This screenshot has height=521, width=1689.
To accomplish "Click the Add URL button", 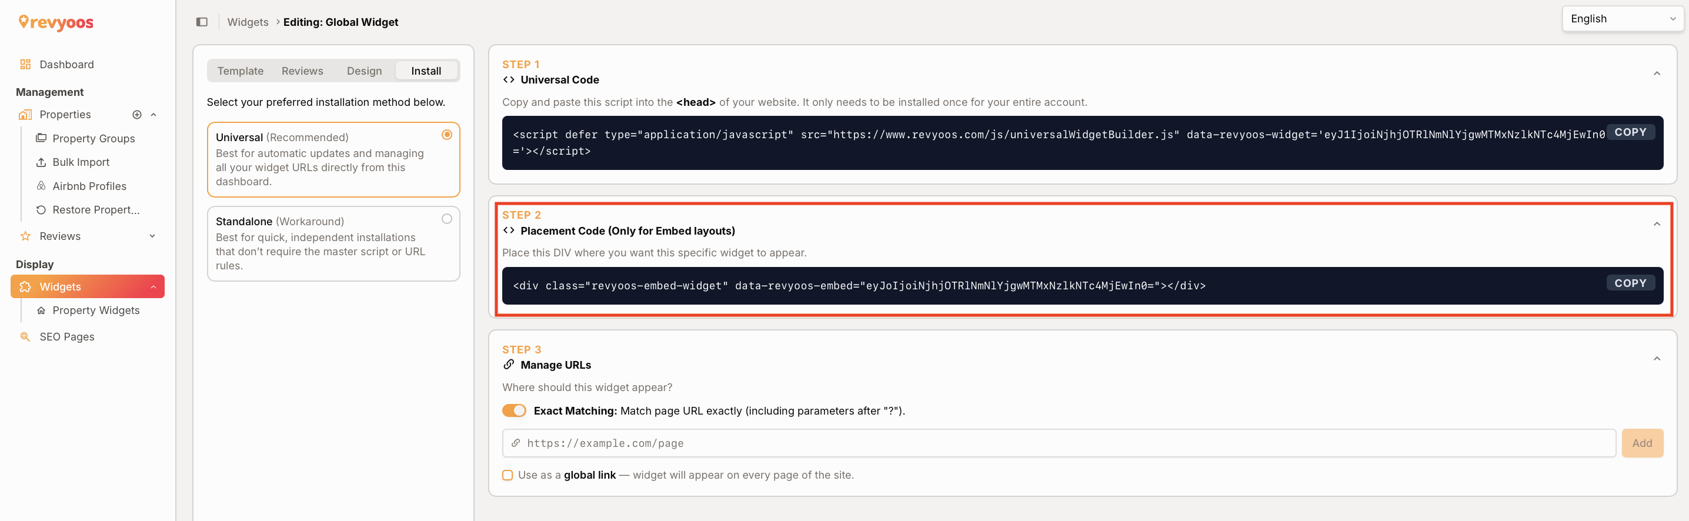I will (x=1643, y=443).
